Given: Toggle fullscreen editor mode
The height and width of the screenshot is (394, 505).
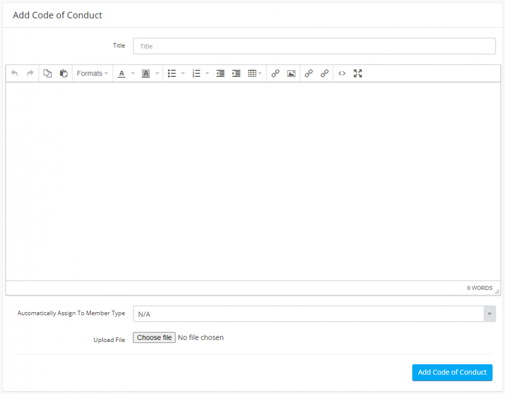Looking at the screenshot, I should pos(358,73).
